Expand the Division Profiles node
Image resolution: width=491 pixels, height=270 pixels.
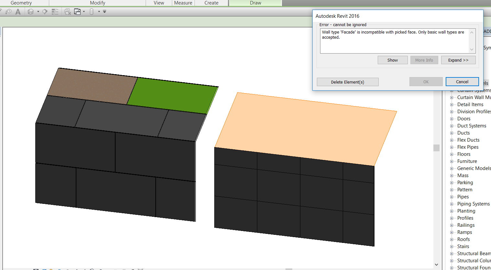coord(452,112)
